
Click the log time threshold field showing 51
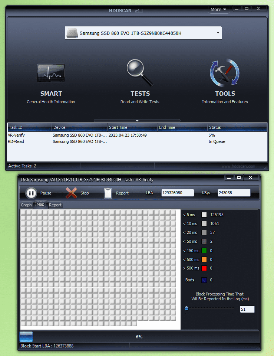pyautogui.click(x=247, y=309)
